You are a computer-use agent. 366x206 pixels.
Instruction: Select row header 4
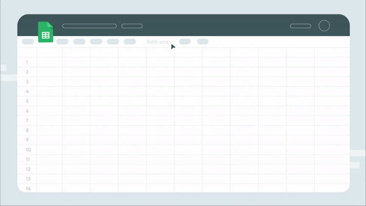[x=27, y=91]
